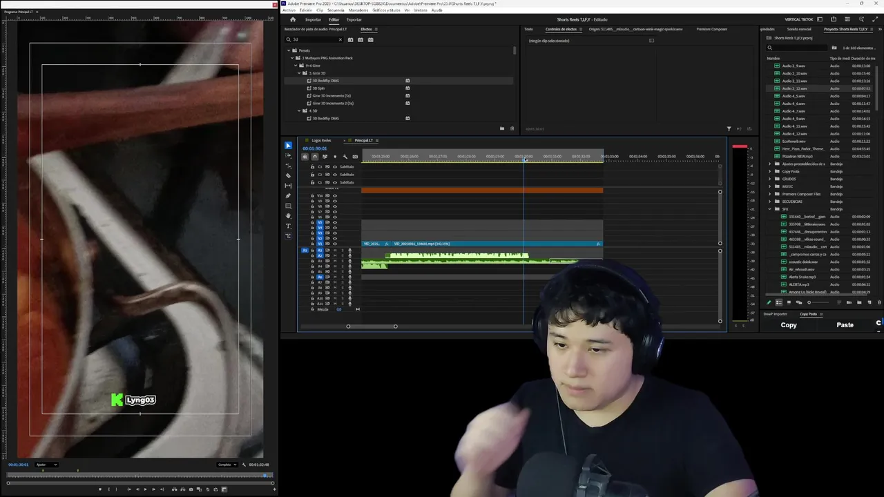Collapse 1 Mattayon PNG Animation Pack folder

point(292,58)
